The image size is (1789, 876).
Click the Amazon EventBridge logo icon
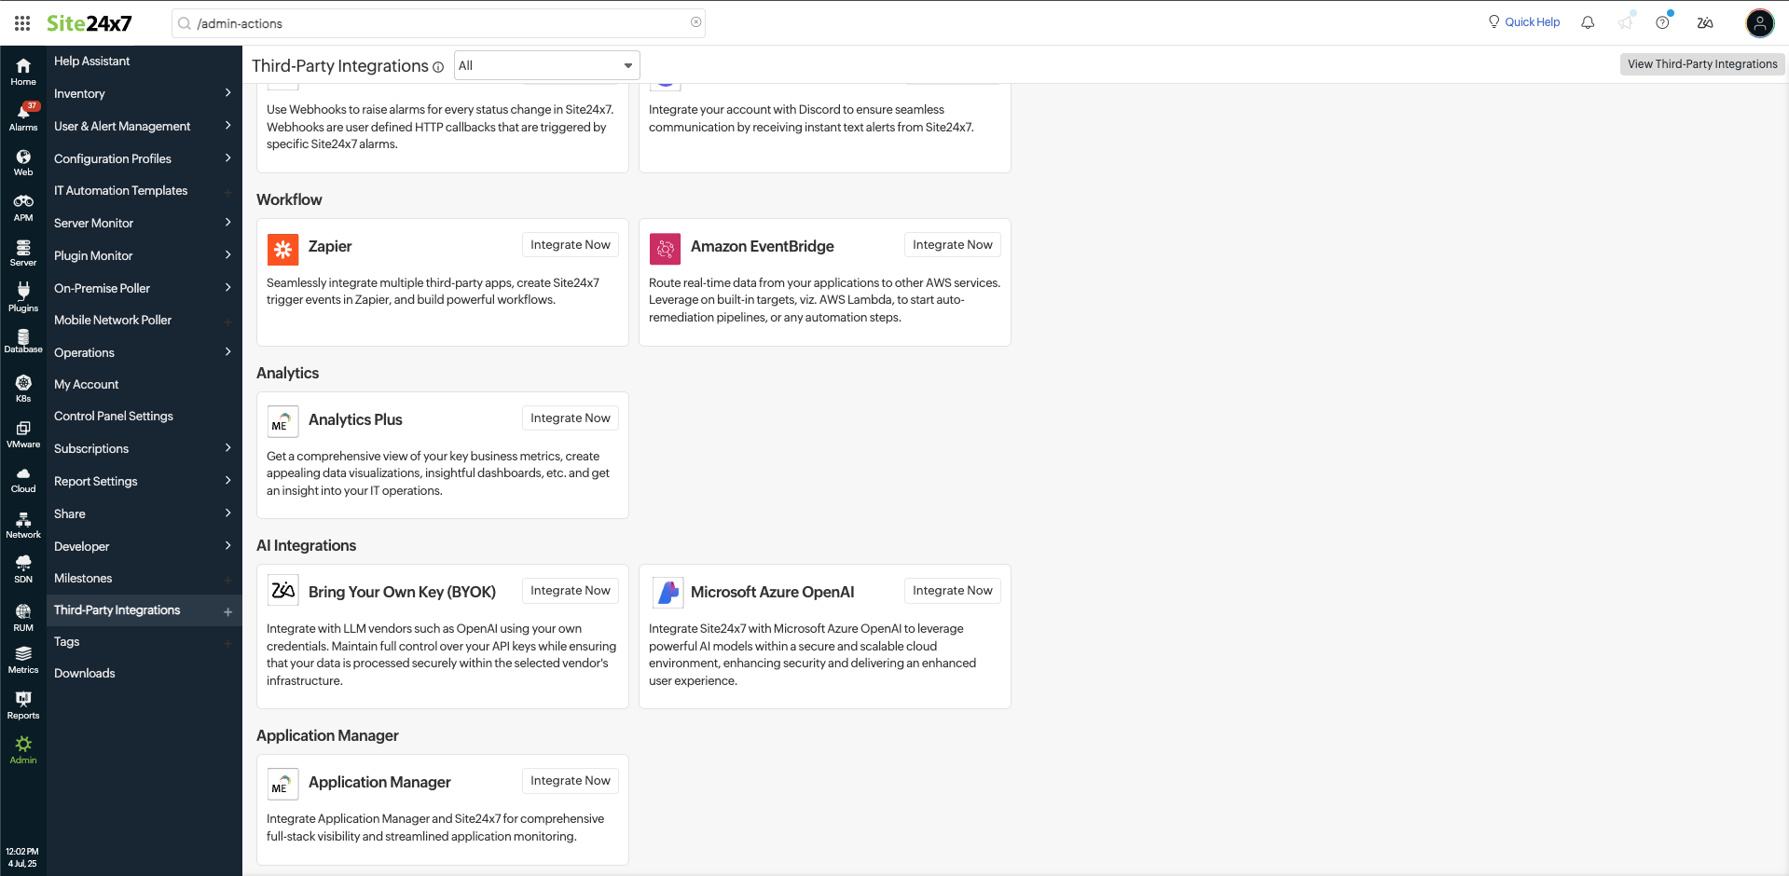click(665, 249)
